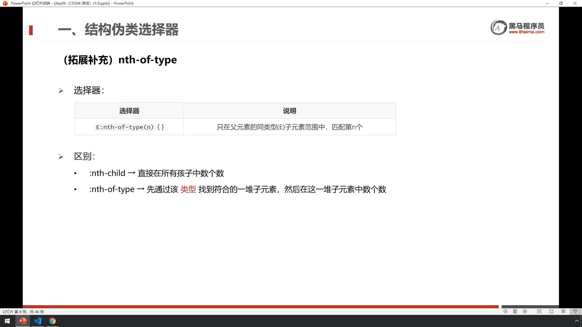Click the PowerPoint app icon in title bar
Viewport: 582px width, 327px height.
pyautogui.click(x=5, y=3)
